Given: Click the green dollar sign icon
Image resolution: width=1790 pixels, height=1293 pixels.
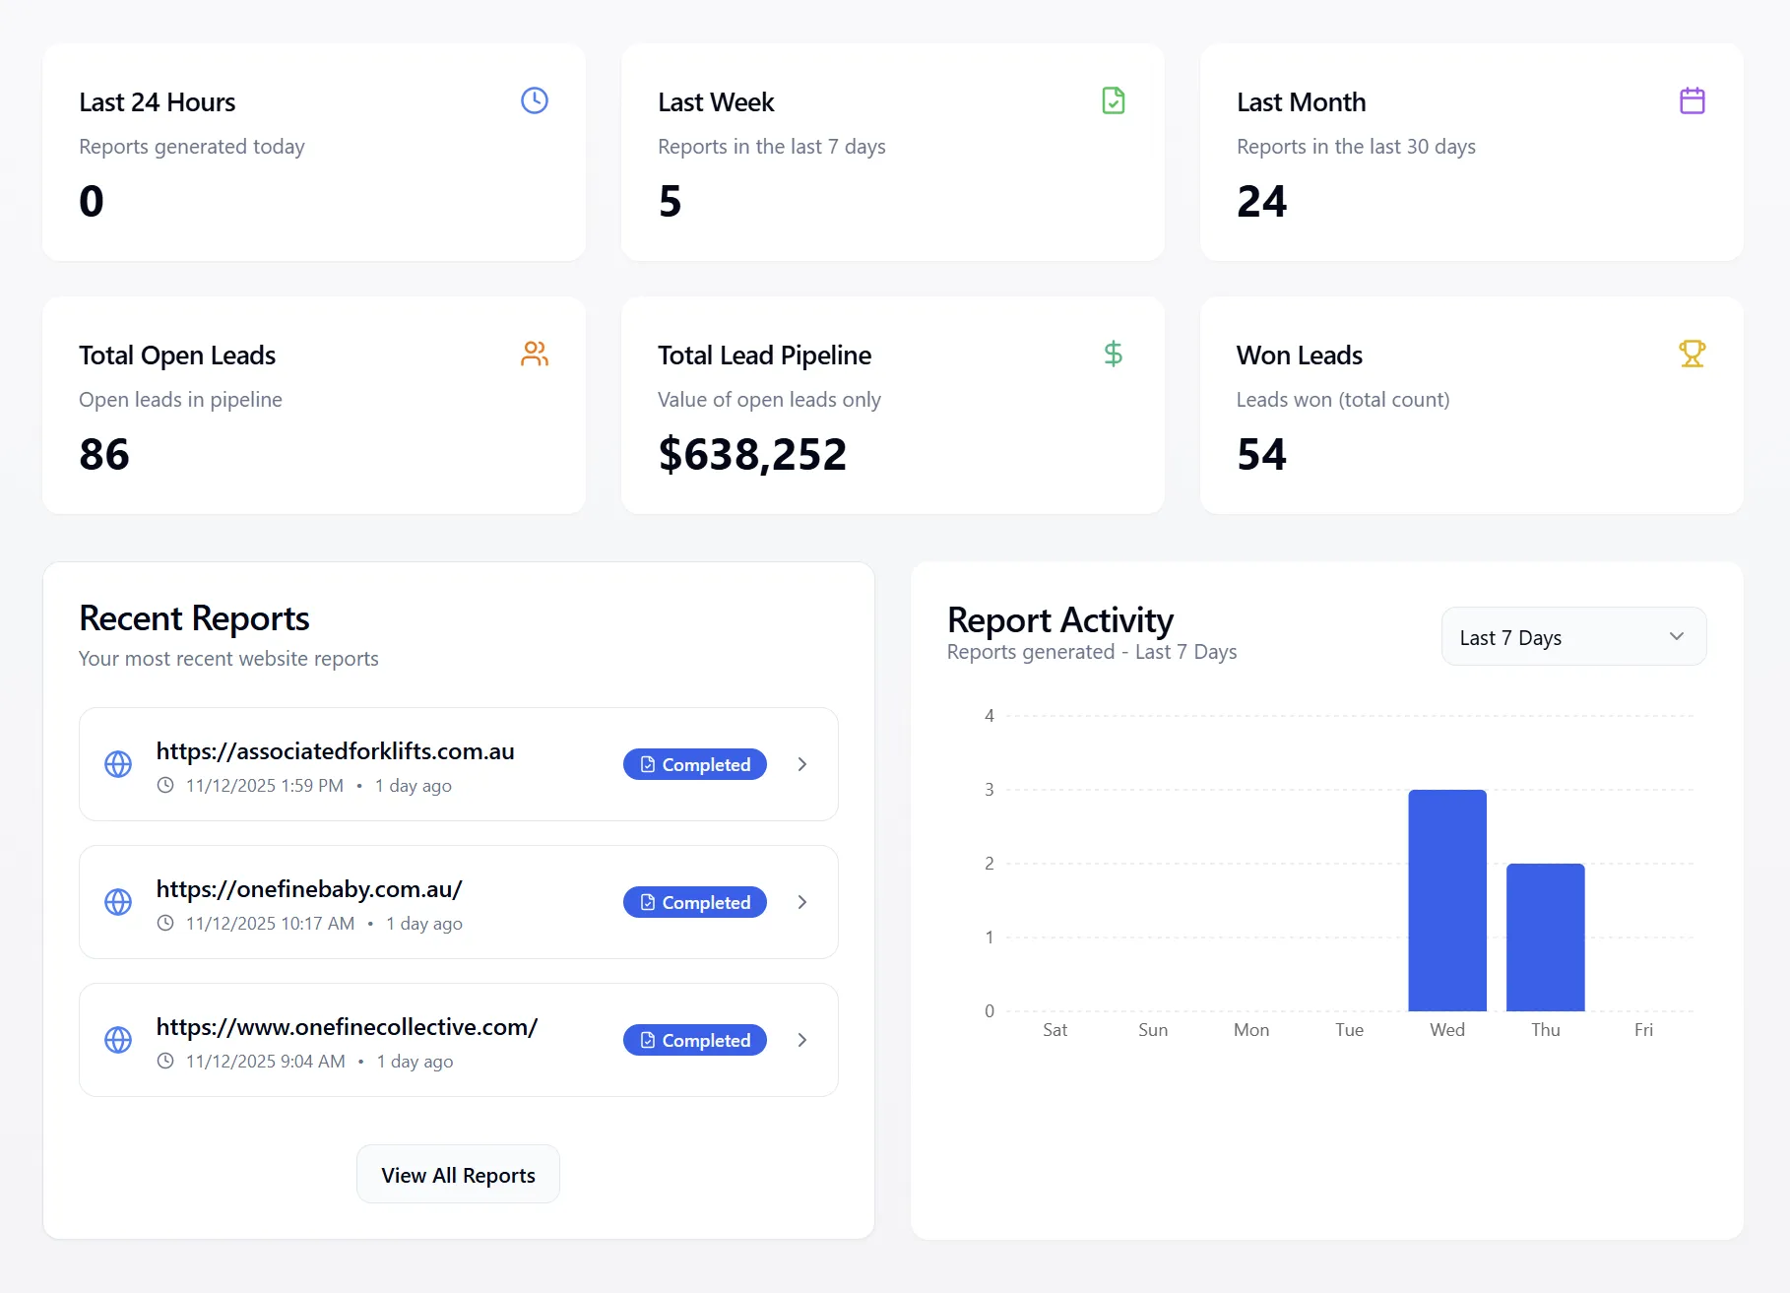Looking at the screenshot, I should pyautogui.click(x=1113, y=354).
